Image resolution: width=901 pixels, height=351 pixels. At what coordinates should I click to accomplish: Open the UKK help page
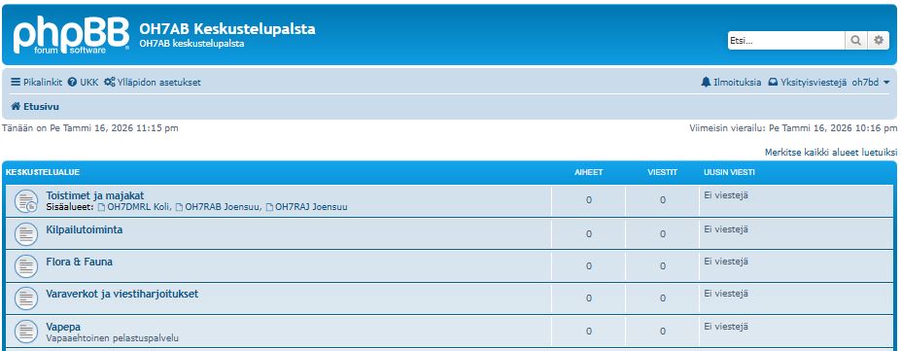[84, 82]
